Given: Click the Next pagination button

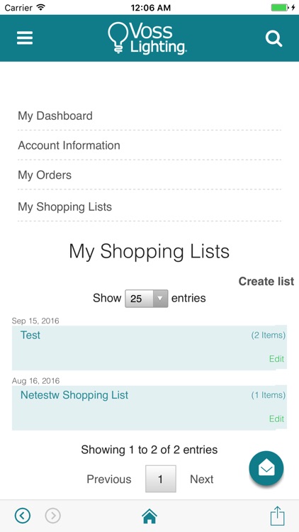Looking at the screenshot, I should 202,479.
